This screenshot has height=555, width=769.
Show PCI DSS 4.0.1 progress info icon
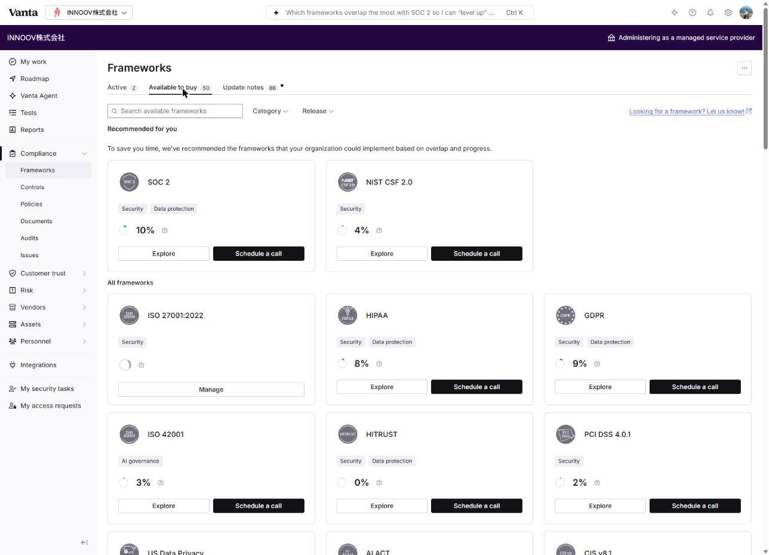597,483
